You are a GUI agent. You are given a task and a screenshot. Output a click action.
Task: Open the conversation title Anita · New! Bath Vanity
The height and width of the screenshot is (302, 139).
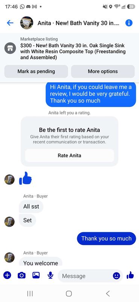(x=78, y=23)
